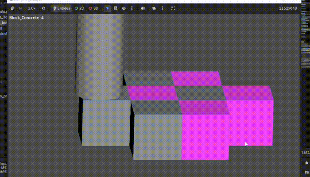Toggle the 3D node selection mode

pos(93,8)
